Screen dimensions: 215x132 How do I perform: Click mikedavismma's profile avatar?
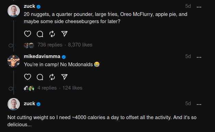pos(14,61)
